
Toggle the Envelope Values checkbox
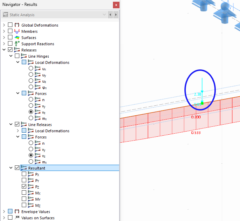coord(10,211)
